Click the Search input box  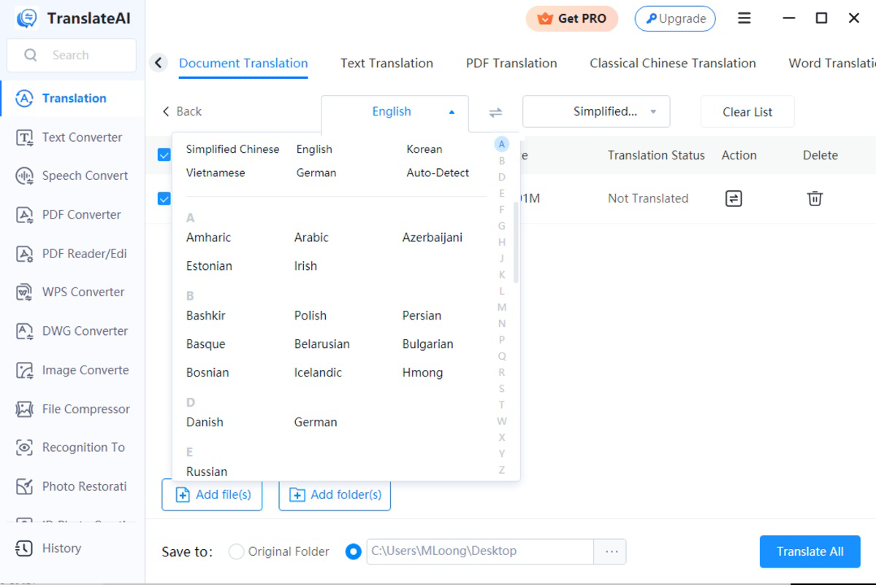pos(72,55)
